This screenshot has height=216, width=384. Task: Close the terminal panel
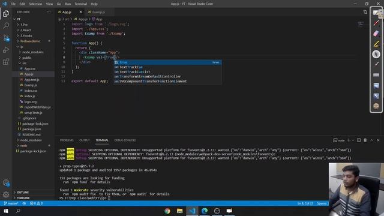coord(378,140)
